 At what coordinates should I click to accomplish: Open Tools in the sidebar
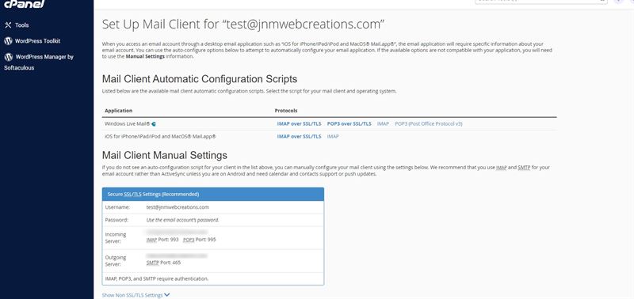[22, 25]
